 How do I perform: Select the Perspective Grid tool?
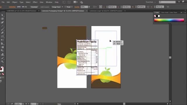(2, 43)
